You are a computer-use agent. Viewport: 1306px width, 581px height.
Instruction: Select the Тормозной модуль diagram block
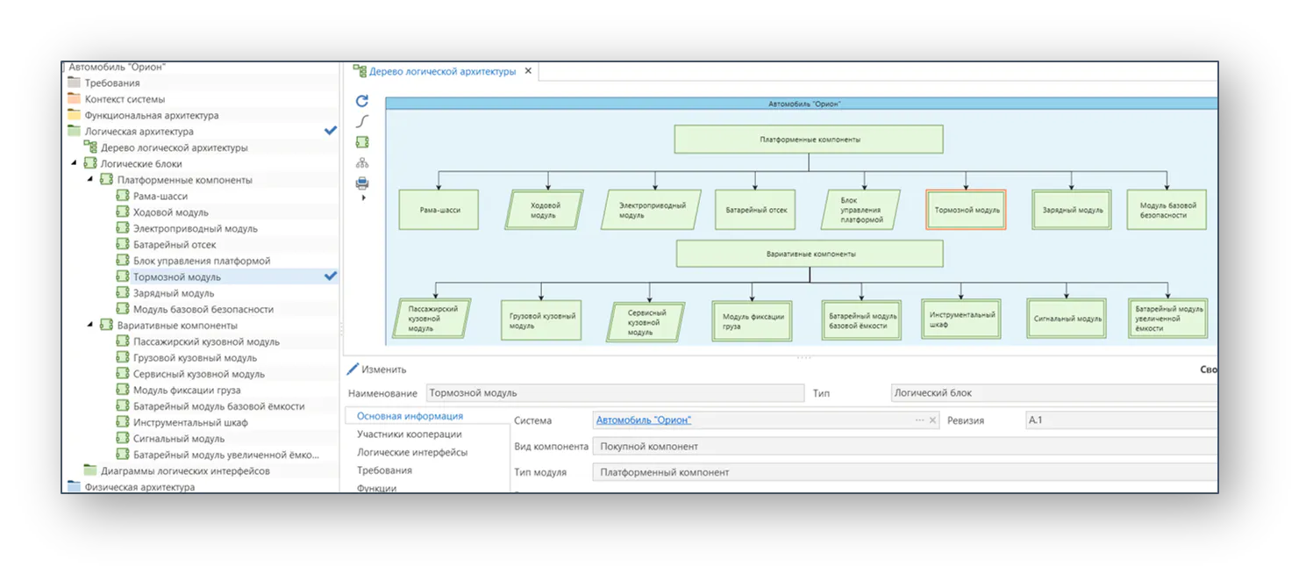click(x=966, y=211)
